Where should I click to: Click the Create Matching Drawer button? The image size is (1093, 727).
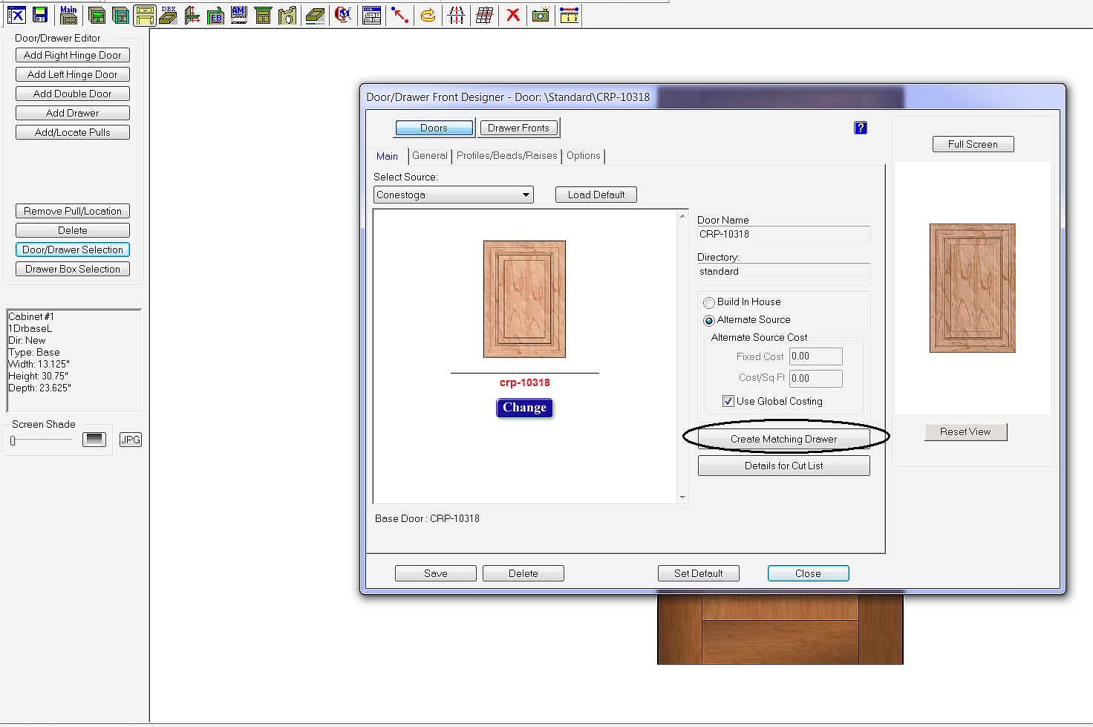[x=783, y=439]
